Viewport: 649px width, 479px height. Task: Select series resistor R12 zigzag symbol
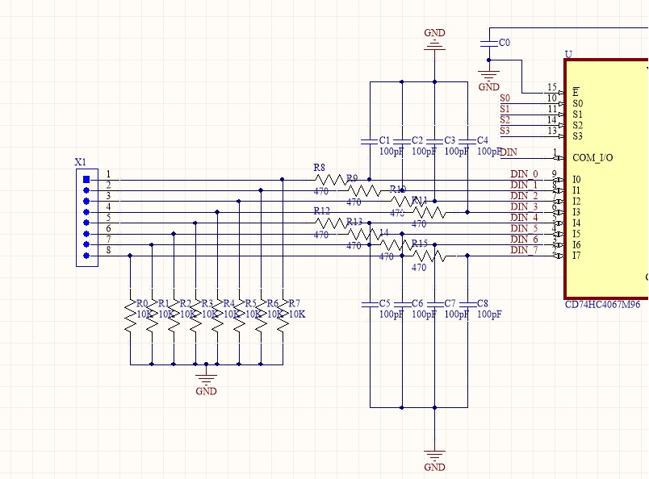[x=331, y=223]
